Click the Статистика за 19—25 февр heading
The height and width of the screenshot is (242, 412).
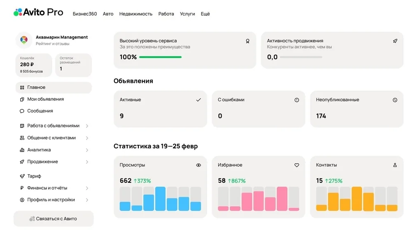pyautogui.click(x=156, y=146)
